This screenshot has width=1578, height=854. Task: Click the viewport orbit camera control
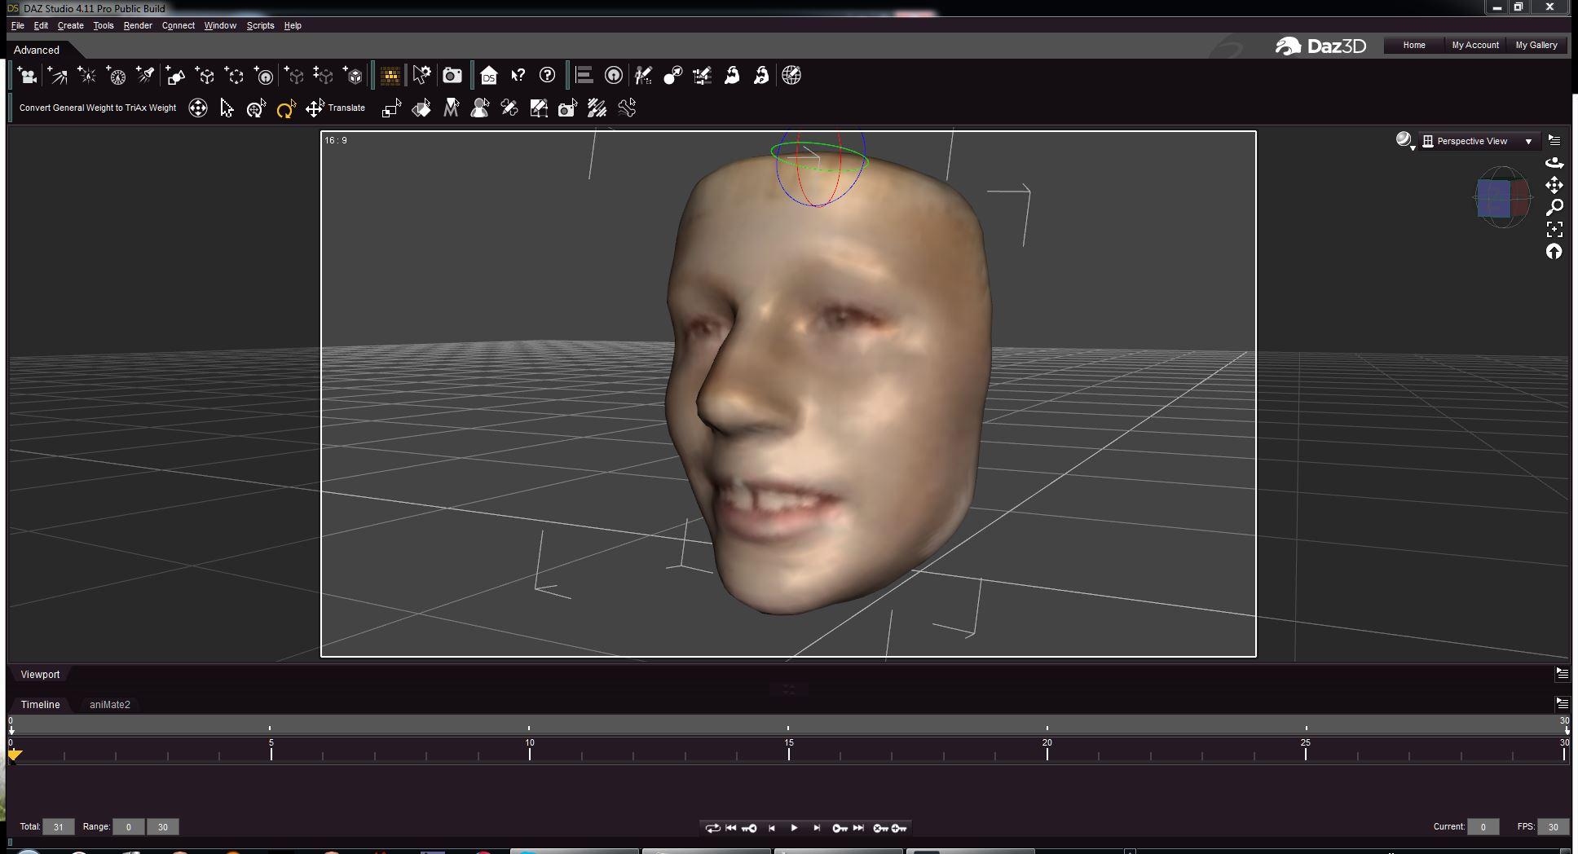[x=1554, y=163]
